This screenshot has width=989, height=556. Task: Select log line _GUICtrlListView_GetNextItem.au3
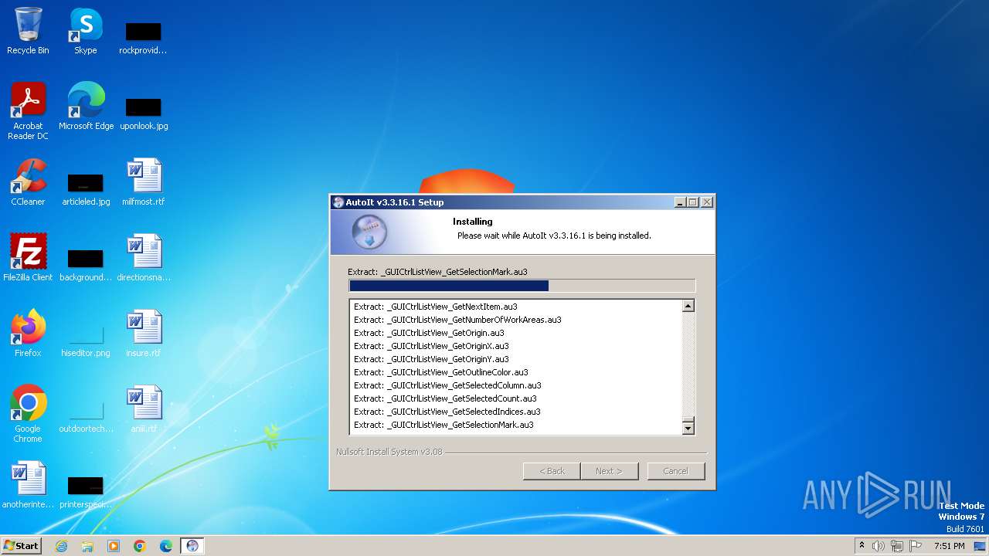(436, 307)
